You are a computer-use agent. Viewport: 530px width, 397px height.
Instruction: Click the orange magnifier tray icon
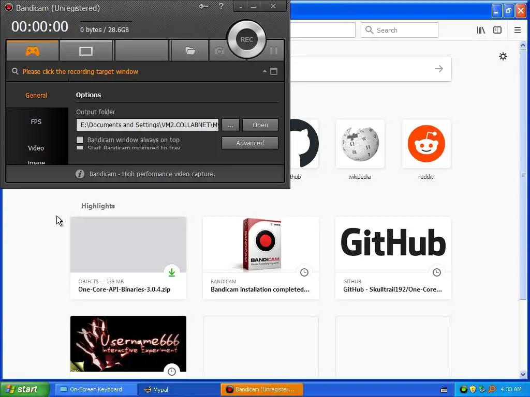[x=492, y=389]
